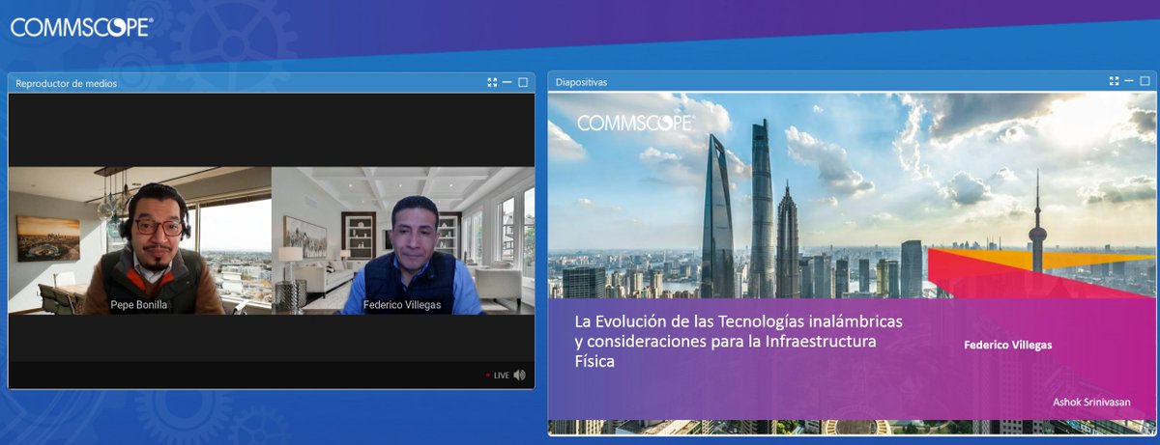Maximize the Diapositivas panel
The height and width of the screenshot is (445, 1160).
coord(1145,82)
